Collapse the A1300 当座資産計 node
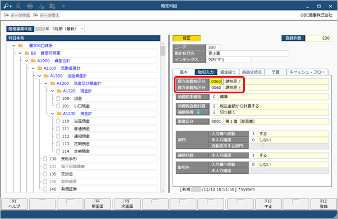338x219 pixels. click(x=40, y=75)
